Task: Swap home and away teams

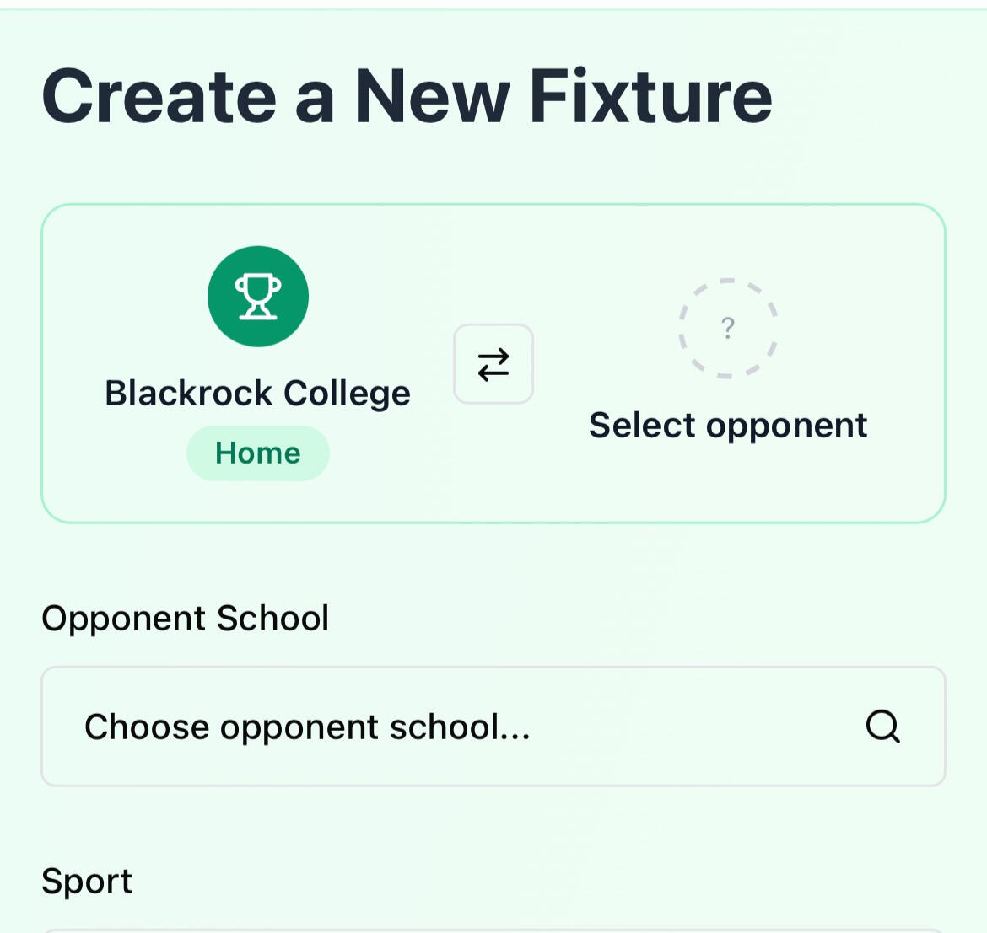Action: (x=493, y=364)
